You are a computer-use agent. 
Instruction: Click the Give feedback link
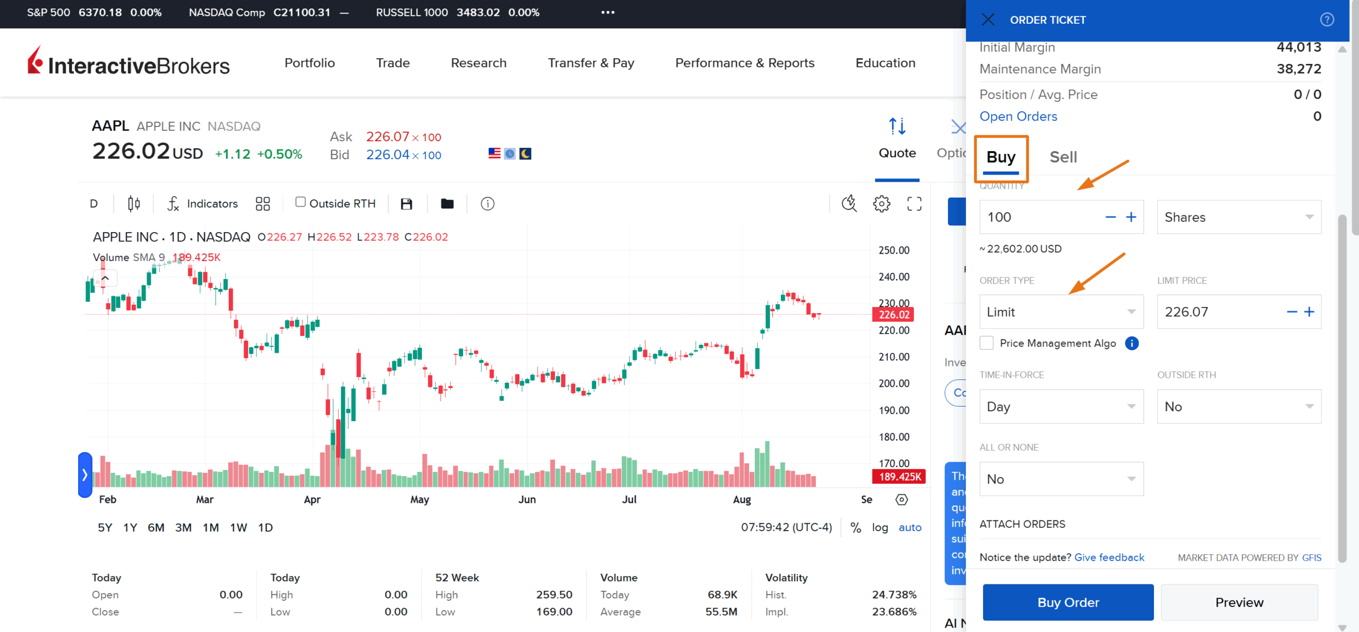[1109, 557]
